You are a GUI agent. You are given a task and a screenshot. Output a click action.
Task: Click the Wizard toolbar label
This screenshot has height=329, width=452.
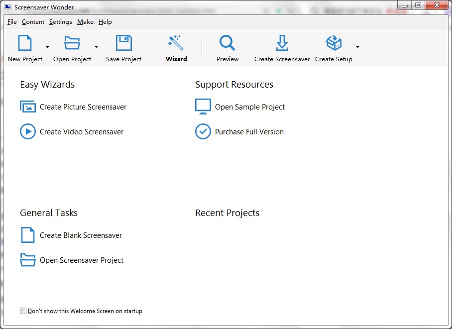pyautogui.click(x=176, y=59)
